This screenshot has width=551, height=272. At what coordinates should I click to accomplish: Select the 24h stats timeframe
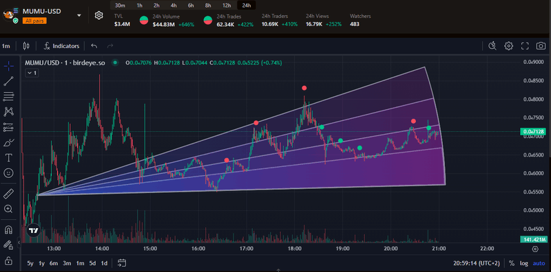247,5
